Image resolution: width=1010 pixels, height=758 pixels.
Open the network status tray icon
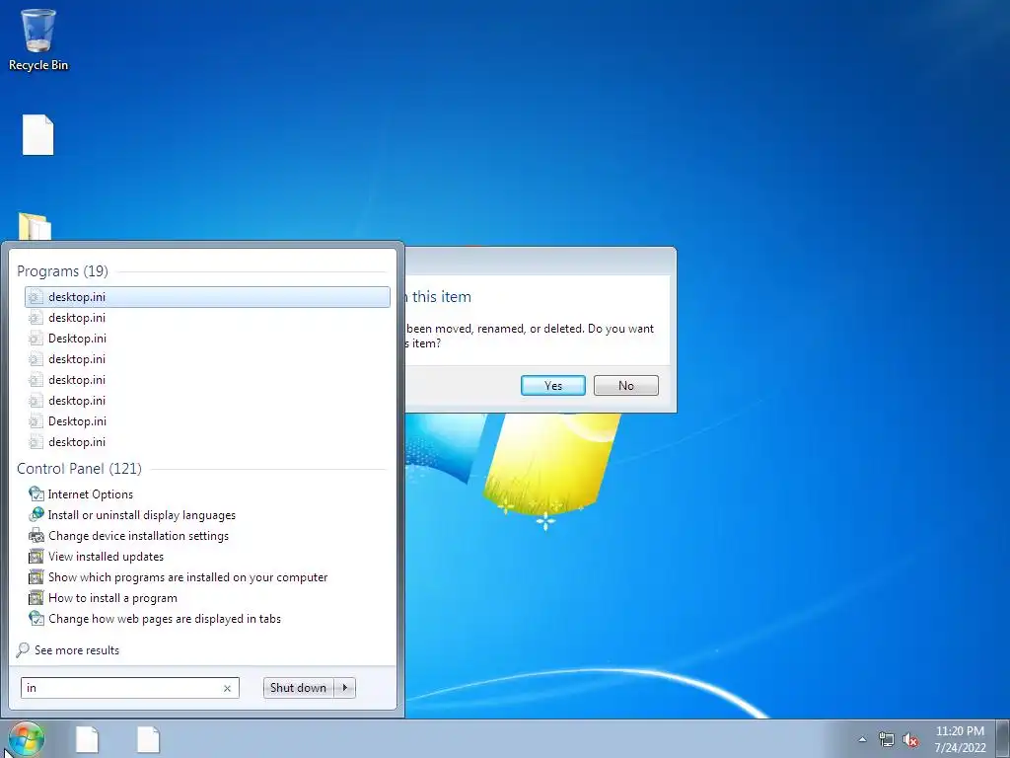point(887,740)
